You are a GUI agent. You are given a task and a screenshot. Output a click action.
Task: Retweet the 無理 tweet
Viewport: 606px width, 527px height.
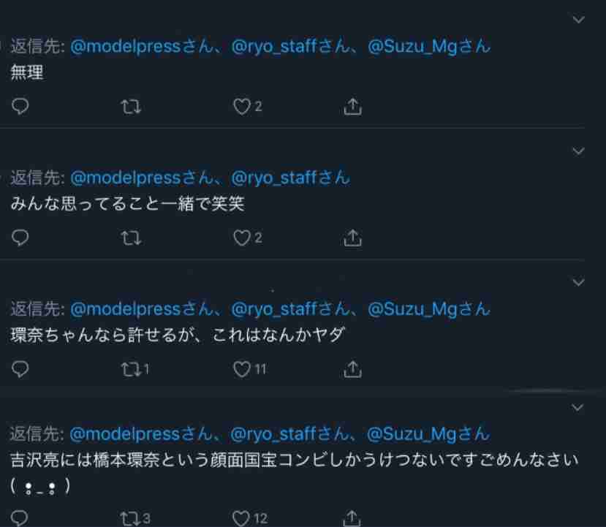pos(131,107)
